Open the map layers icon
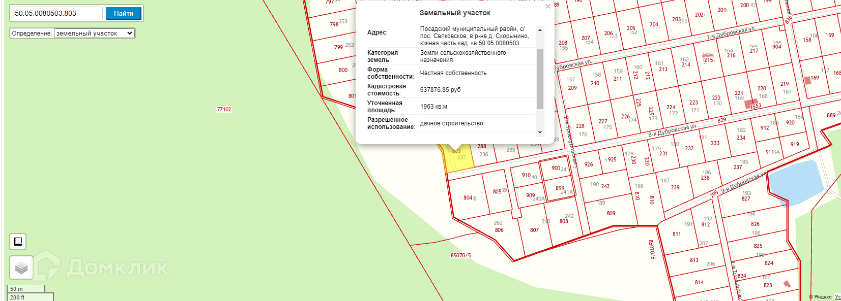 21,267
